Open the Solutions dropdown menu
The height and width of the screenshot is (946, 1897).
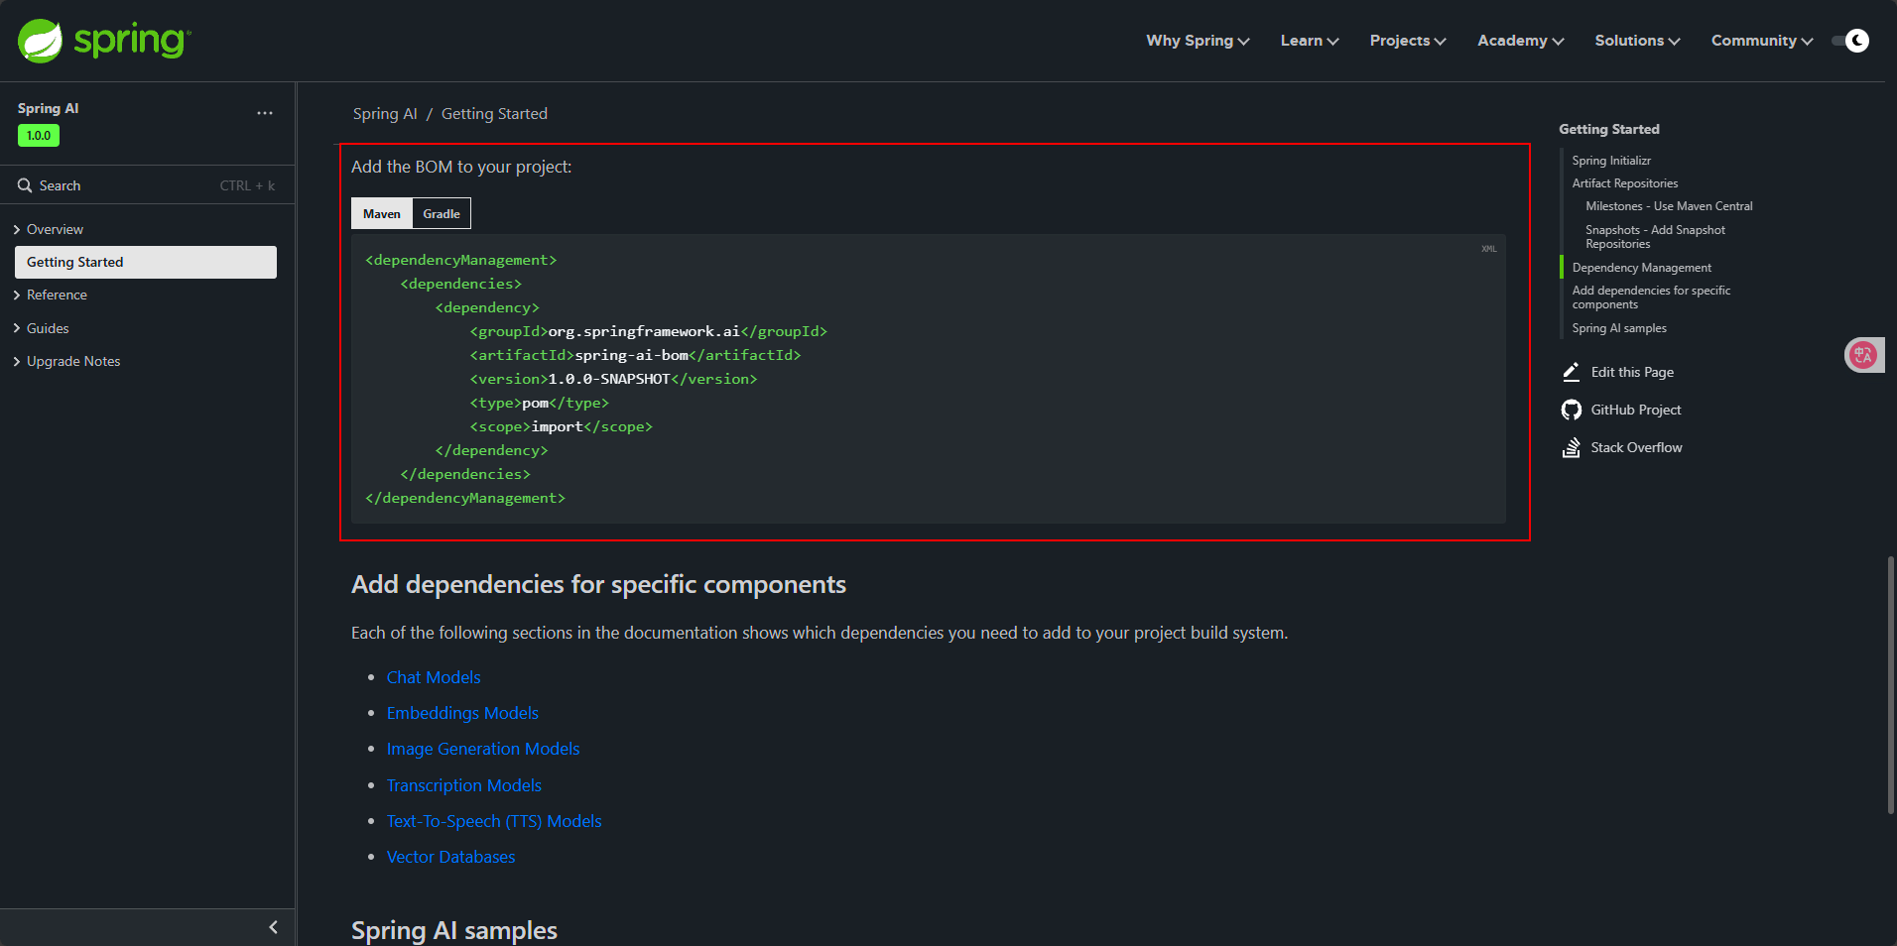pyautogui.click(x=1637, y=41)
